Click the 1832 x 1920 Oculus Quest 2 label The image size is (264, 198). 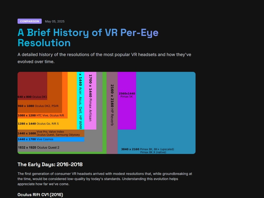pyautogui.click(x=39, y=148)
